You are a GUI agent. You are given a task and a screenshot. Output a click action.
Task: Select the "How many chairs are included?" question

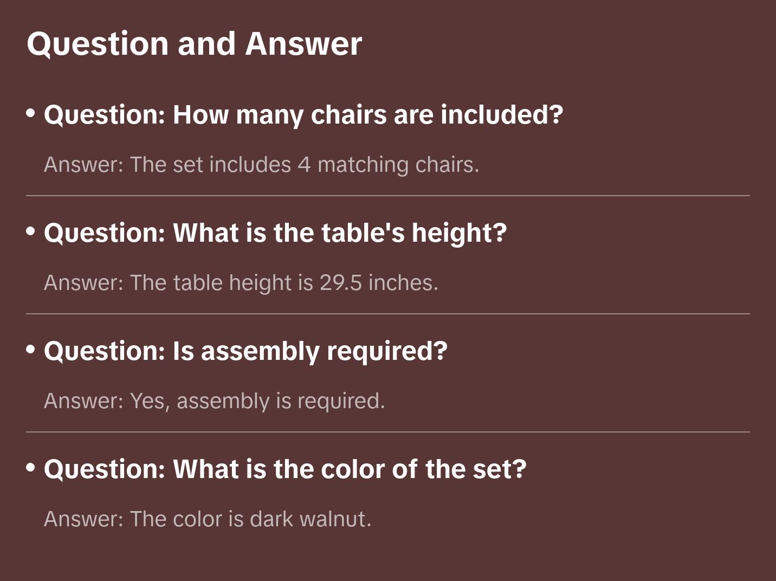tap(303, 115)
